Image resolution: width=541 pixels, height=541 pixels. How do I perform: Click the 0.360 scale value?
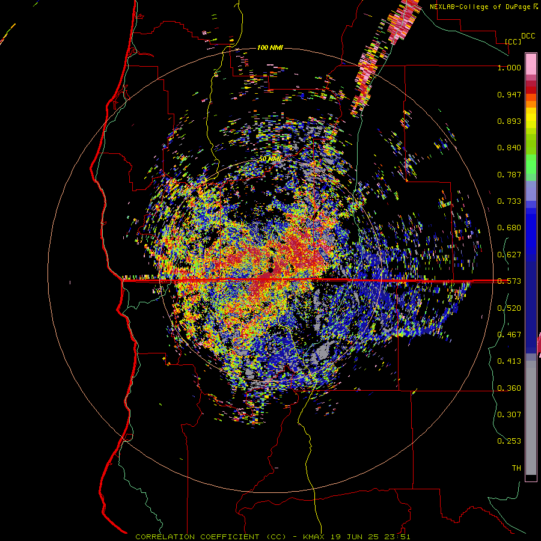click(x=509, y=388)
